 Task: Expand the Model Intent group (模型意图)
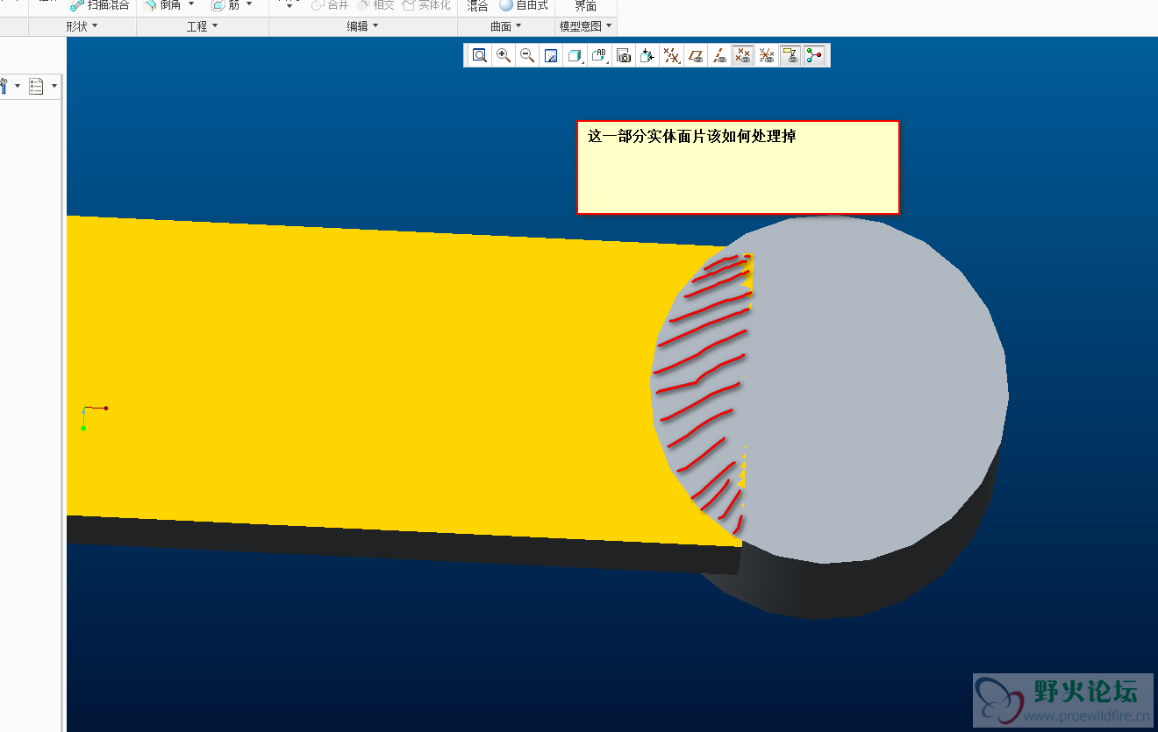586,27
